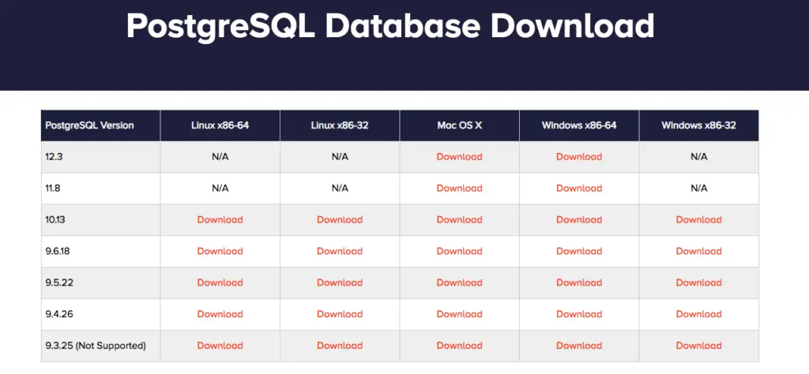The width and height of the screenshot is (809, 374).
Task: Click N/A for 11.8 Linux x86-64
Action: [220, 188]
